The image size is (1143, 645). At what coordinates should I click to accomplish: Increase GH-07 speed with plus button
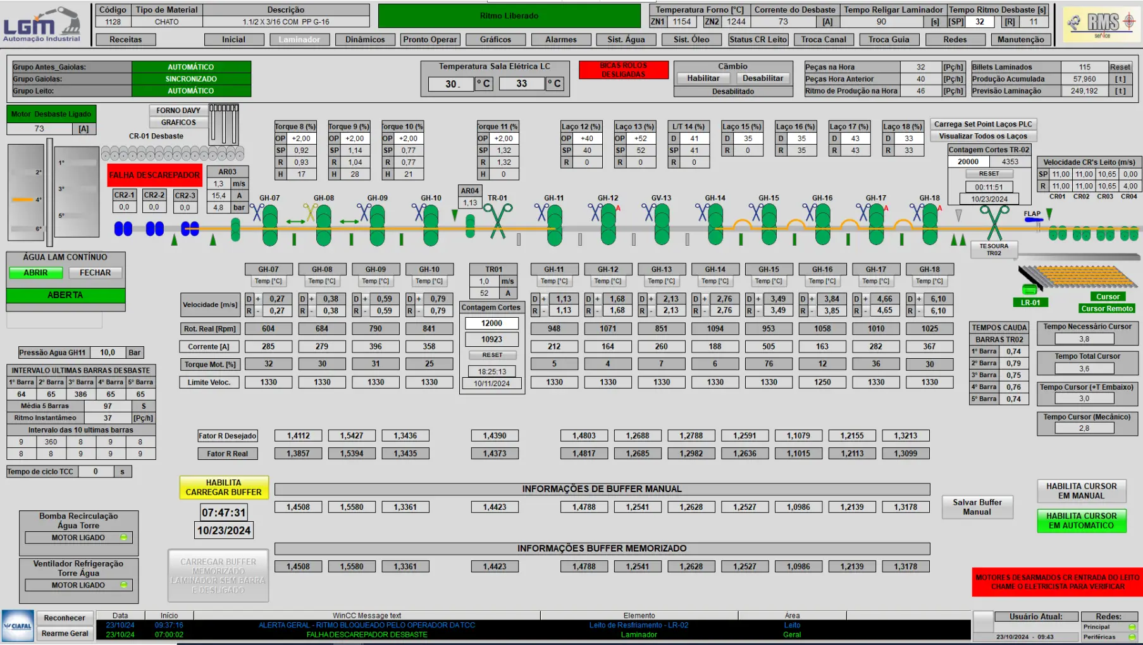click(257, 299)
